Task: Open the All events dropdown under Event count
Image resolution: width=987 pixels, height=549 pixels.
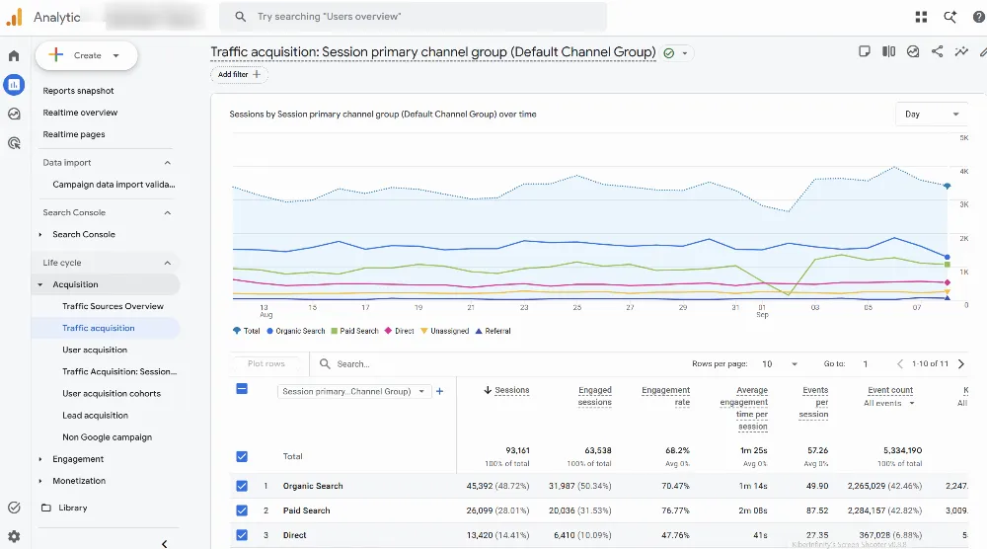Action: tap(889, 403)
